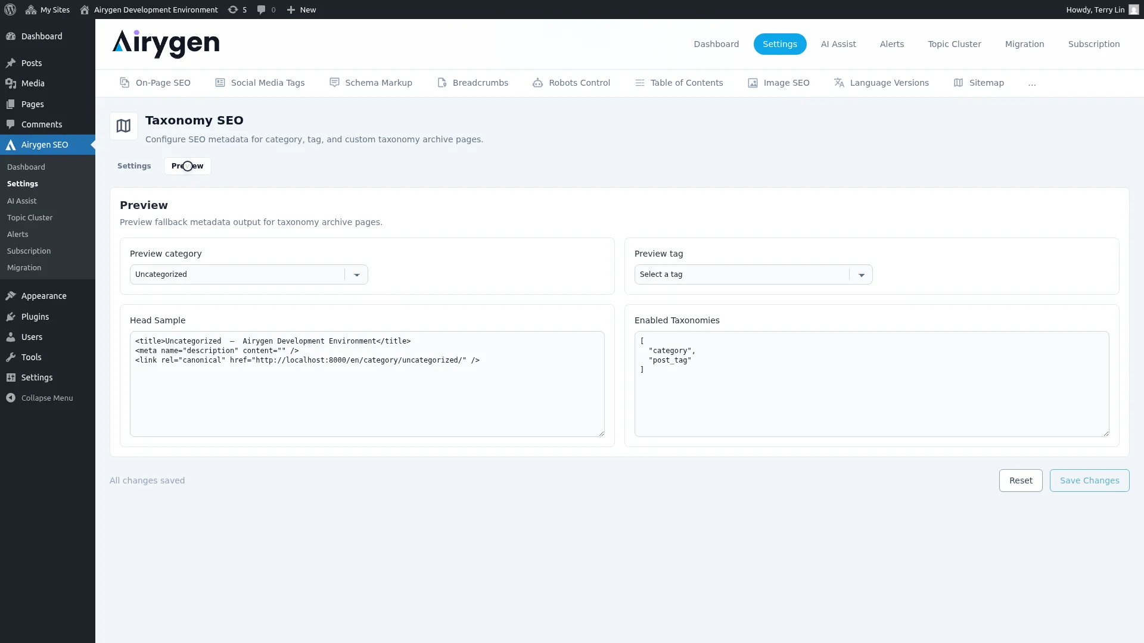This screenshot has height=643, width=1144.
Task: Expand the more tabs ellipsis
Action: click(1032, 83)
